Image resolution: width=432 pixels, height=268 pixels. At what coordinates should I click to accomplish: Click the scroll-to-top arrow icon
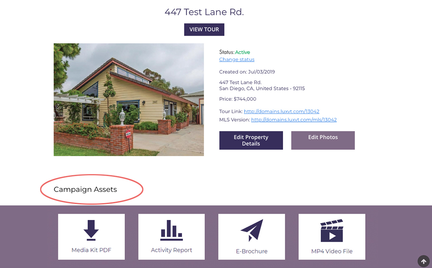[424, 261]
